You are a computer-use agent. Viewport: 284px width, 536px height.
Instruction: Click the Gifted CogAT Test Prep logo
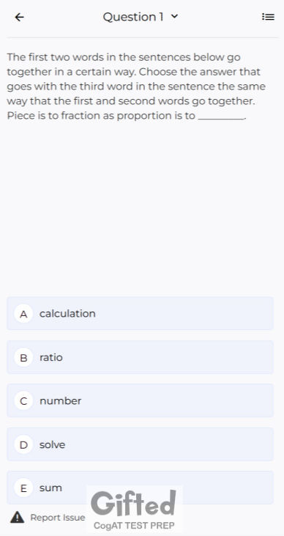(x=134, y=509)
